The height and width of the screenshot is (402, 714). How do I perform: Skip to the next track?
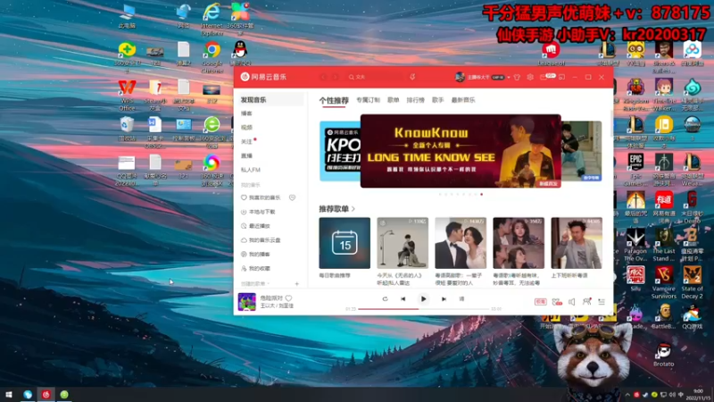point(444,299)
